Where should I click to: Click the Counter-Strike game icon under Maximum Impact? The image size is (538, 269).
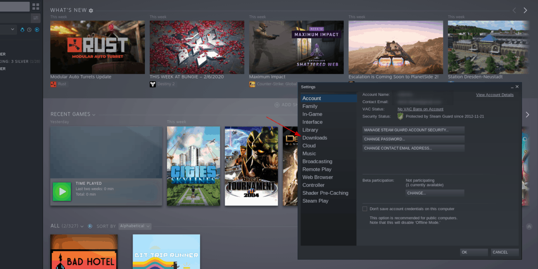252,84
